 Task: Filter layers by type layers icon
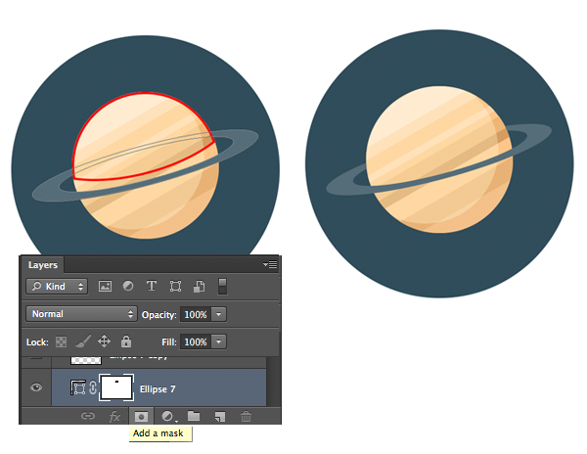(152, 287)
